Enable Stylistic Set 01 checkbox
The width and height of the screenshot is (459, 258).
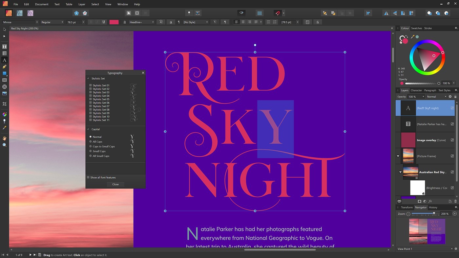[91, 85]
